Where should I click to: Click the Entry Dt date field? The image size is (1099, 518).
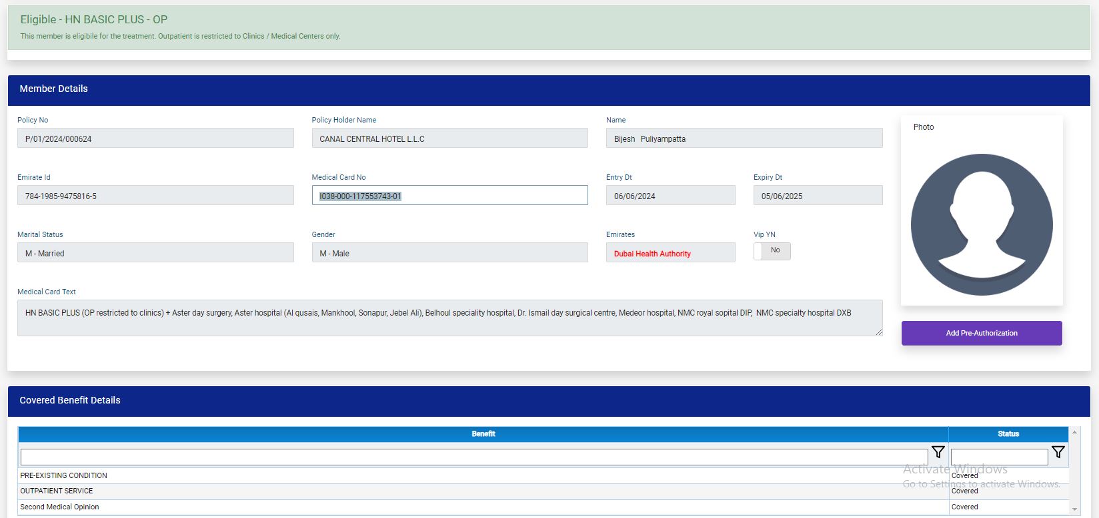[670, 196]
